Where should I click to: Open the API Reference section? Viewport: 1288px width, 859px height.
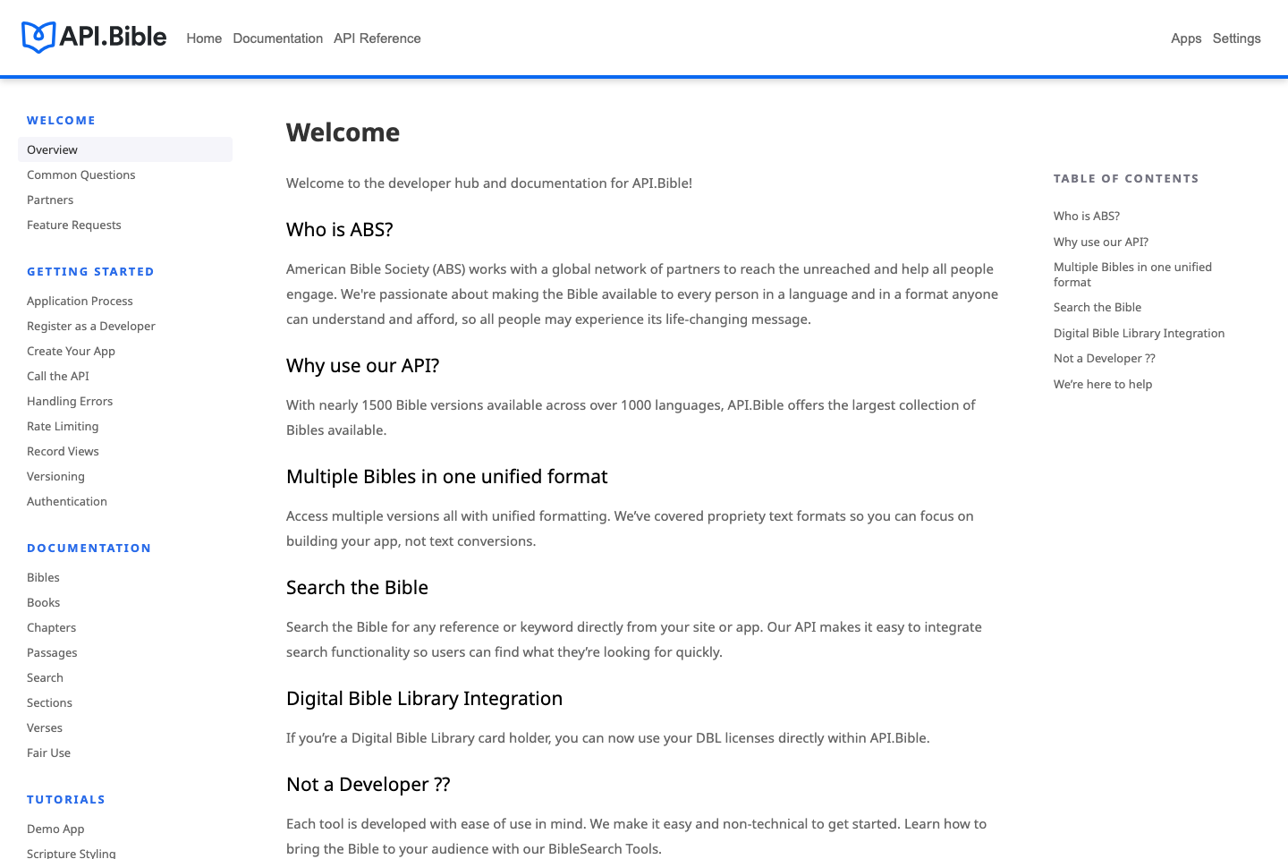click(x=377, y=38)
